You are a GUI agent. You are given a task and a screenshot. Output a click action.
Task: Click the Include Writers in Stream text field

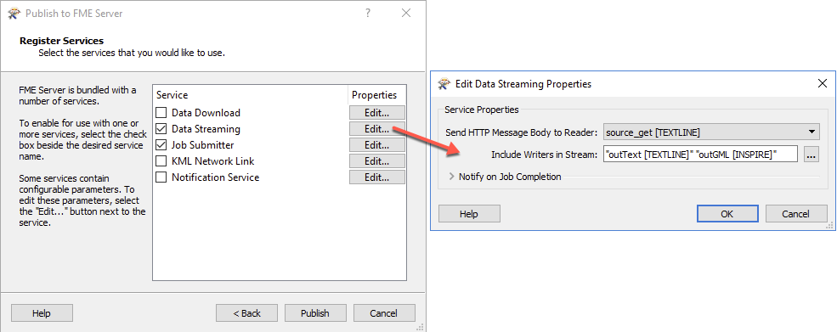click(700, 155)
